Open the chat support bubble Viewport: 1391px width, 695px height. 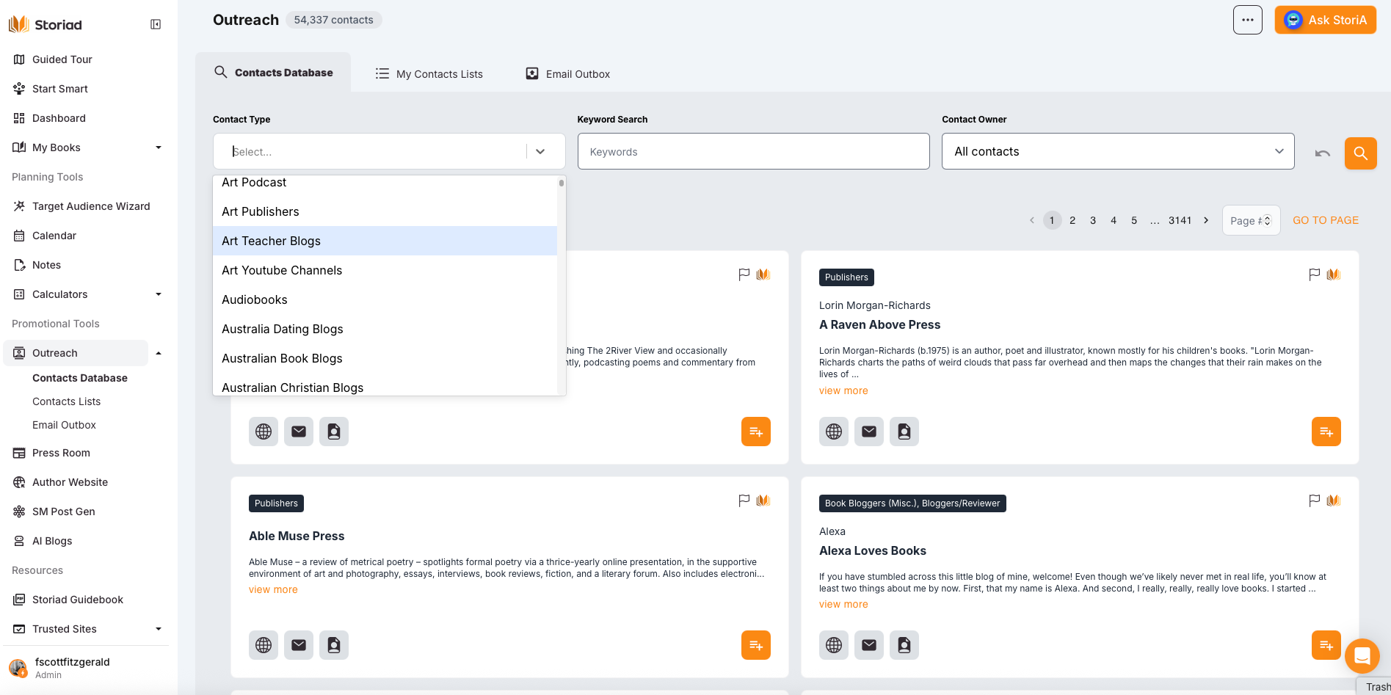(1362, 655)
